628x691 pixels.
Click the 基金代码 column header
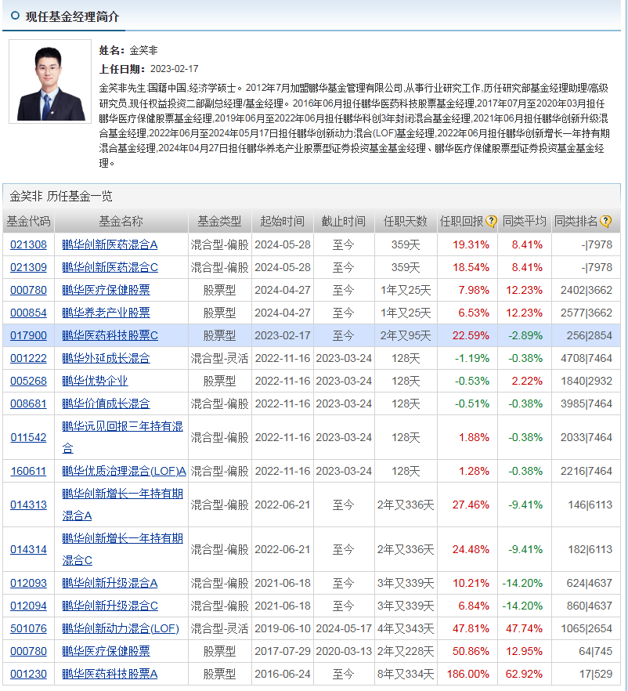click(x=28, y=221)
